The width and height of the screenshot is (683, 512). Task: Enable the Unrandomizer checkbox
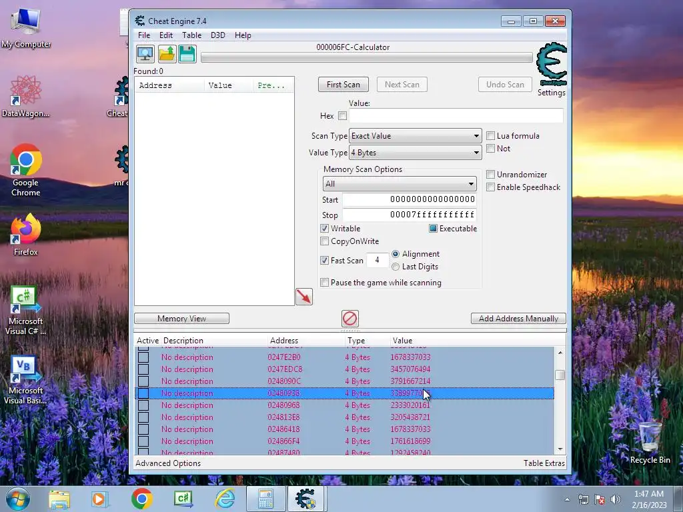tap(490, 175)
